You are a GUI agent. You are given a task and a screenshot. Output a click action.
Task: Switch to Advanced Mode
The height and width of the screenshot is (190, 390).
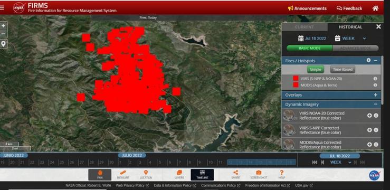(x=355, y=48)
